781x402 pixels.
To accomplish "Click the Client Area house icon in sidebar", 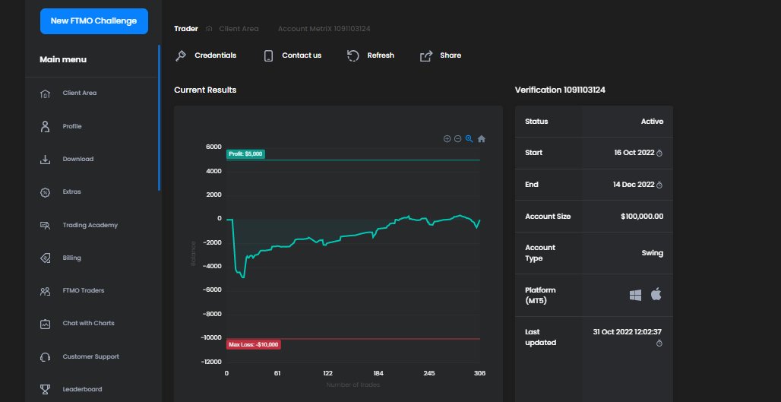I will pyautogui.click(x=46, y=93).
